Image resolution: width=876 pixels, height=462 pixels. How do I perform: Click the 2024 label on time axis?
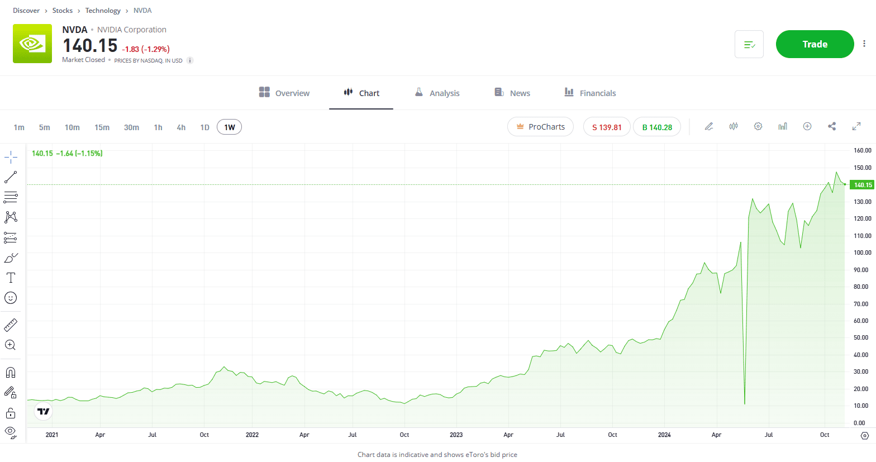(664, 435)
